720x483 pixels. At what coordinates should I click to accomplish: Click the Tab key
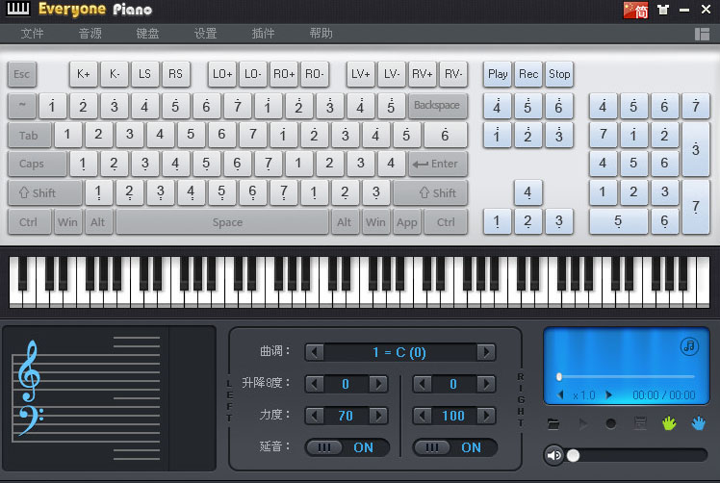tap(29, 135)
